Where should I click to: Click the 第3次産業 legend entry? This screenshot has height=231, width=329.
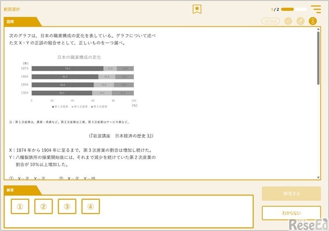coord(99,107)
